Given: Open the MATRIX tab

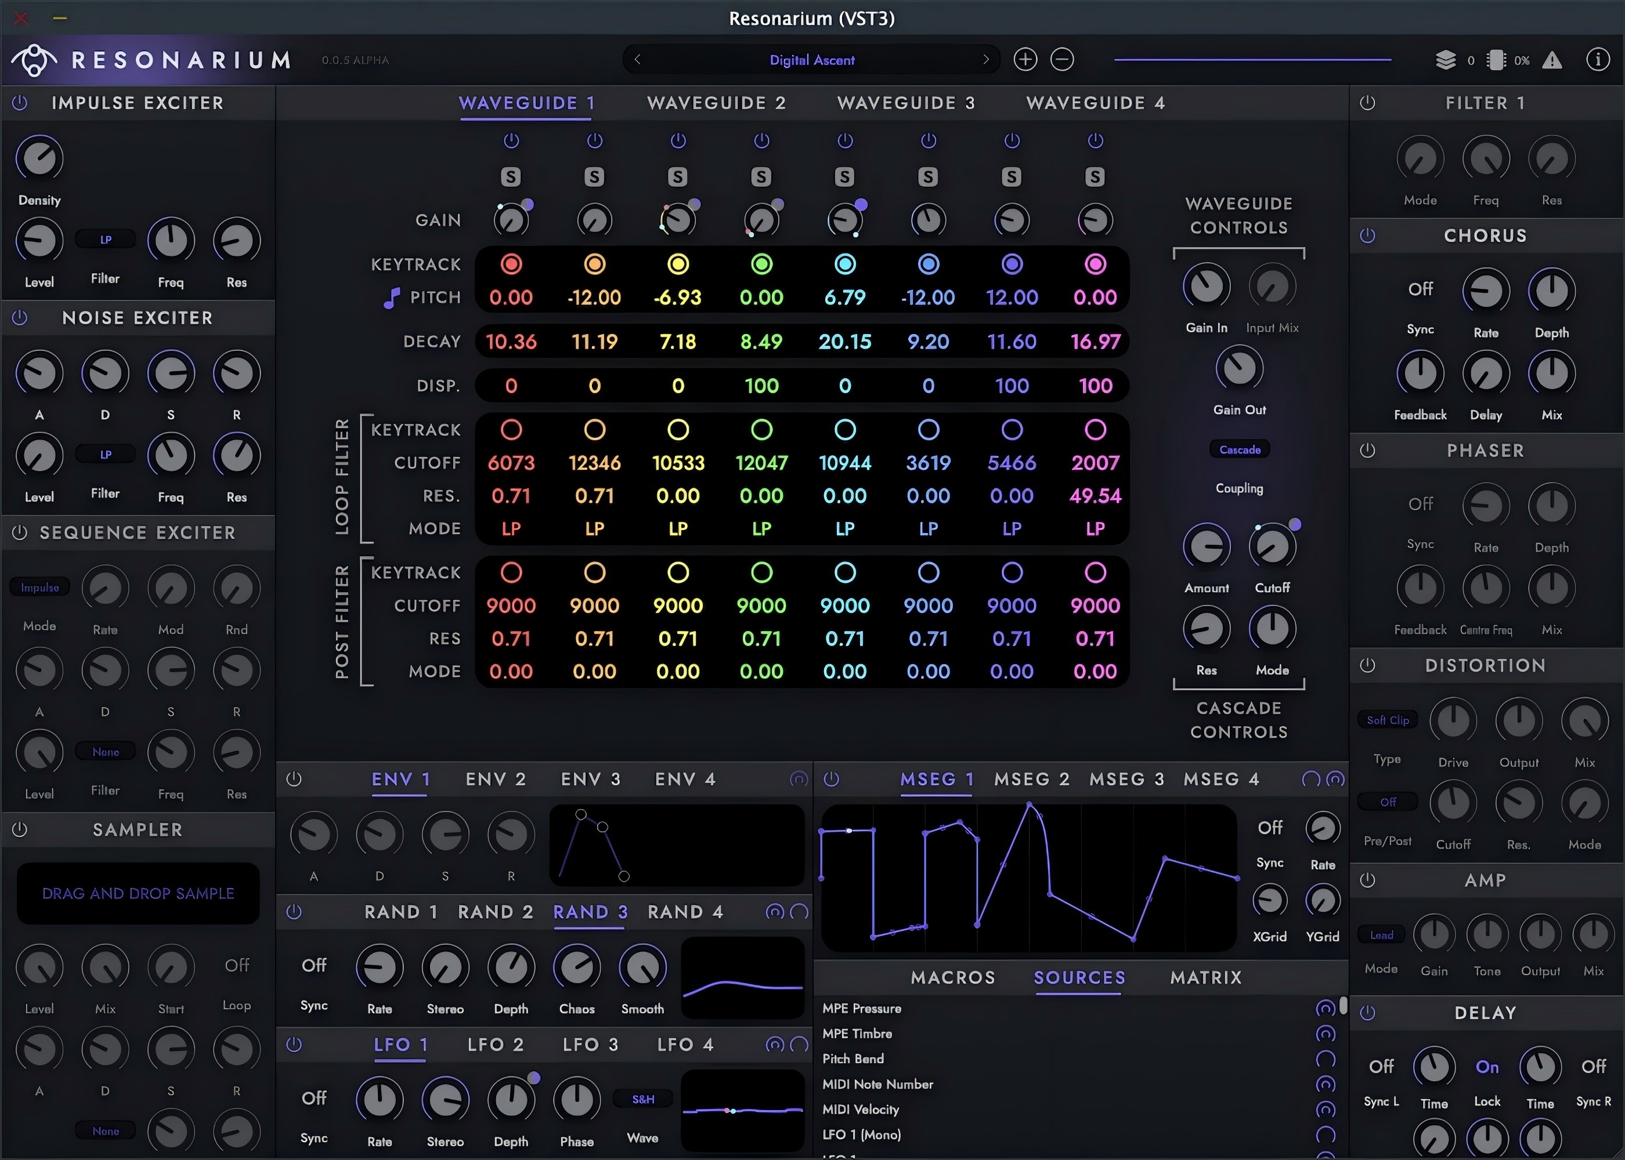Looking at the screenshot, I should [1206, 978].
